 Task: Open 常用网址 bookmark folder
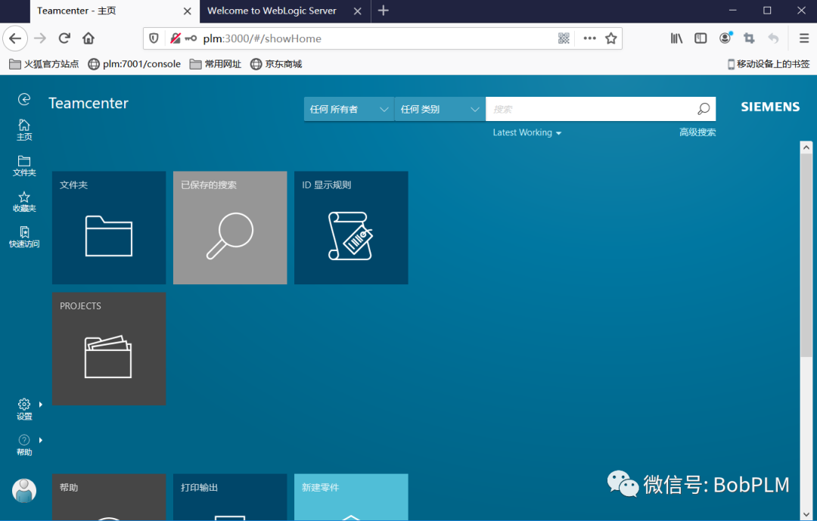pyautogui.click(x=215, y=64)
